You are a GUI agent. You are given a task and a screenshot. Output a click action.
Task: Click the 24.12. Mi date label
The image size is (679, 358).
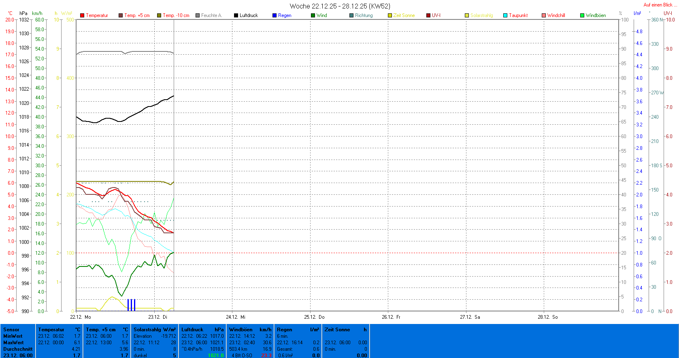click(x=236, y=317)
